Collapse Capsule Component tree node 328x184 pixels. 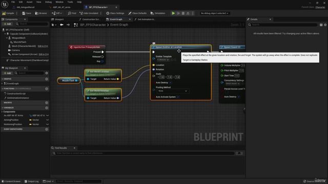point(5,34)
